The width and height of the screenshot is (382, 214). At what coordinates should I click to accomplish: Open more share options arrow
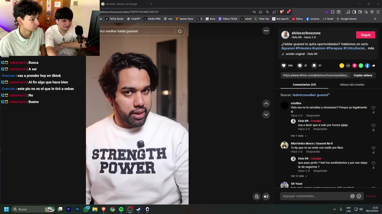point(373,66)
